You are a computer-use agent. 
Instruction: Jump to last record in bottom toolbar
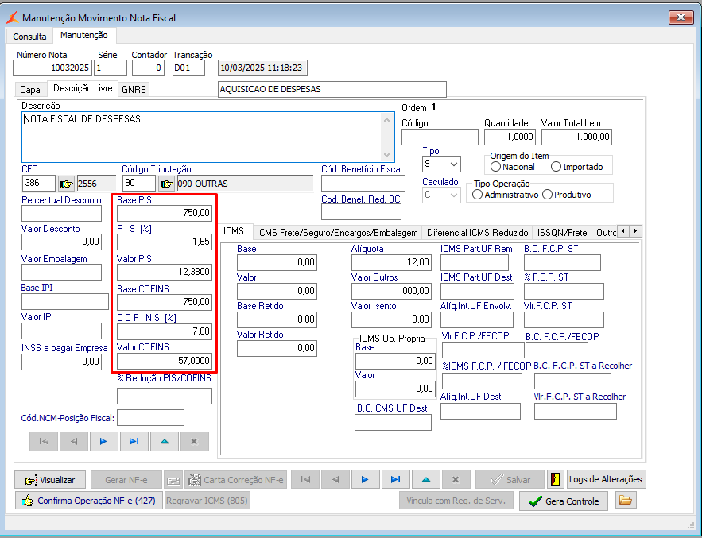click(x=395, y=479)
